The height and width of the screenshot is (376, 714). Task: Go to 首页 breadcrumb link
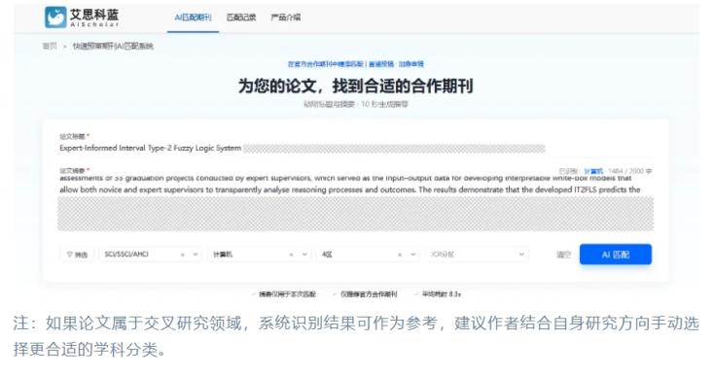click(x=50, y=46)
